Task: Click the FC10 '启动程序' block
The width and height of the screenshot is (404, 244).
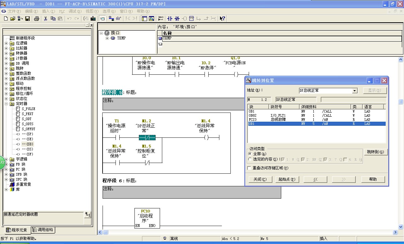Action: [x=147, y=218]
